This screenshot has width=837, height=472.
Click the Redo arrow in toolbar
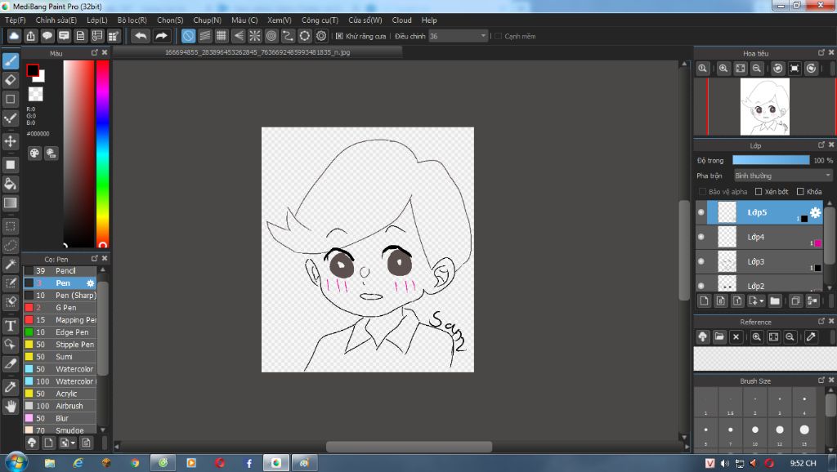[x=161, y=36]
